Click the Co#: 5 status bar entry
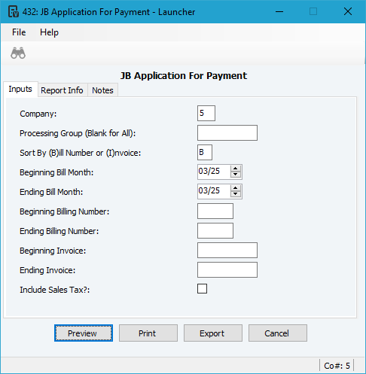Screen dimensions: 366x374 [337, 366]
